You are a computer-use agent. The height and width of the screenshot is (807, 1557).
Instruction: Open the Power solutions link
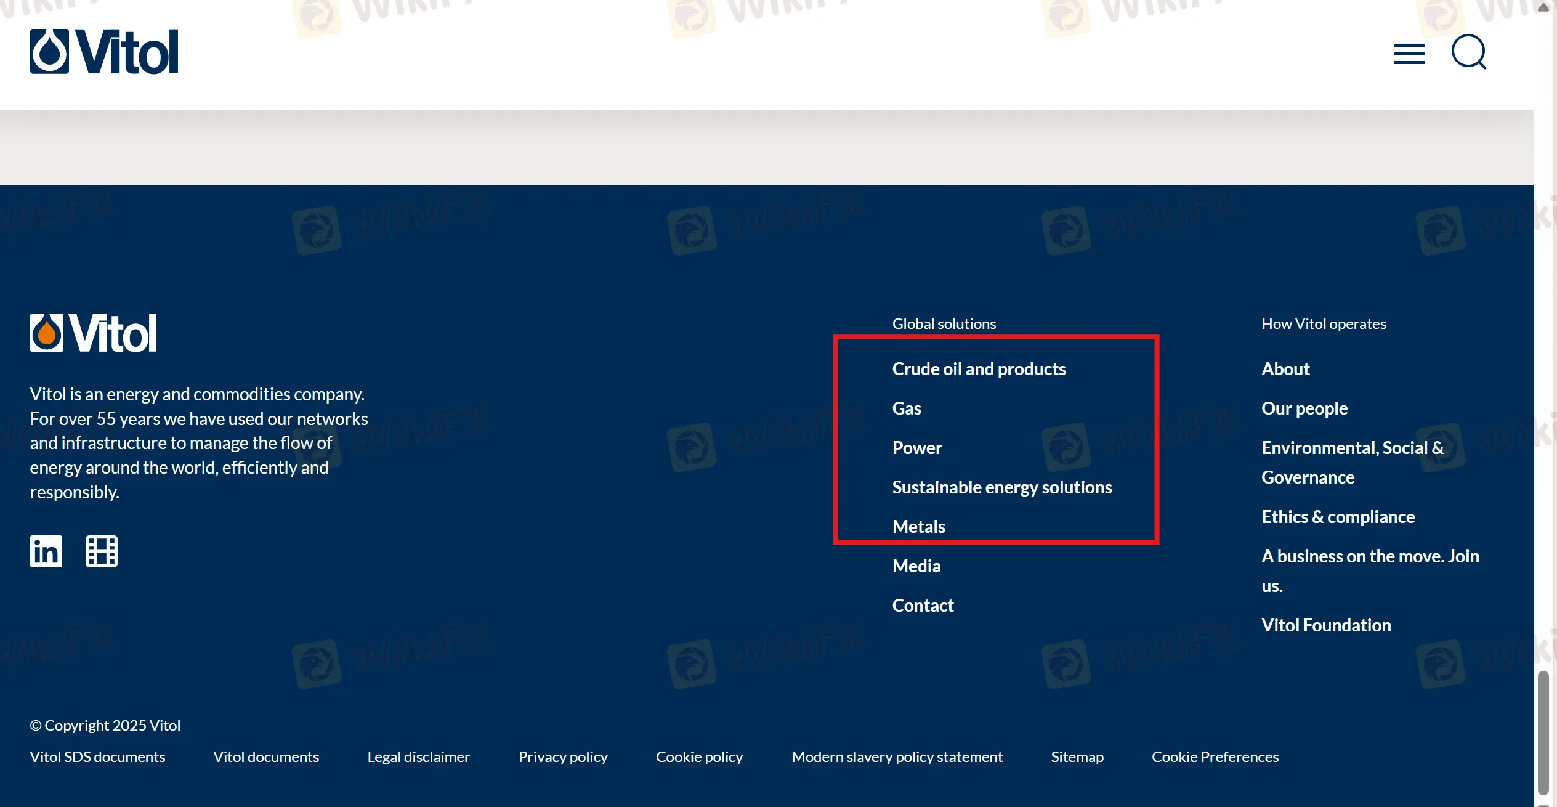(917, 448)
